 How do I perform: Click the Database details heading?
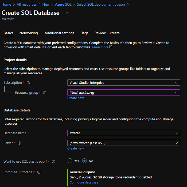coord(17,110)
